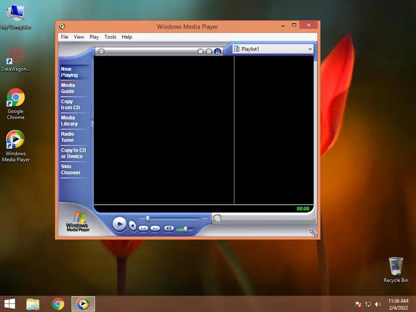This screenshot has height=312, width=416.
Task: Maximize the Windows Media Player window
Action: click(x=294, y=25)
